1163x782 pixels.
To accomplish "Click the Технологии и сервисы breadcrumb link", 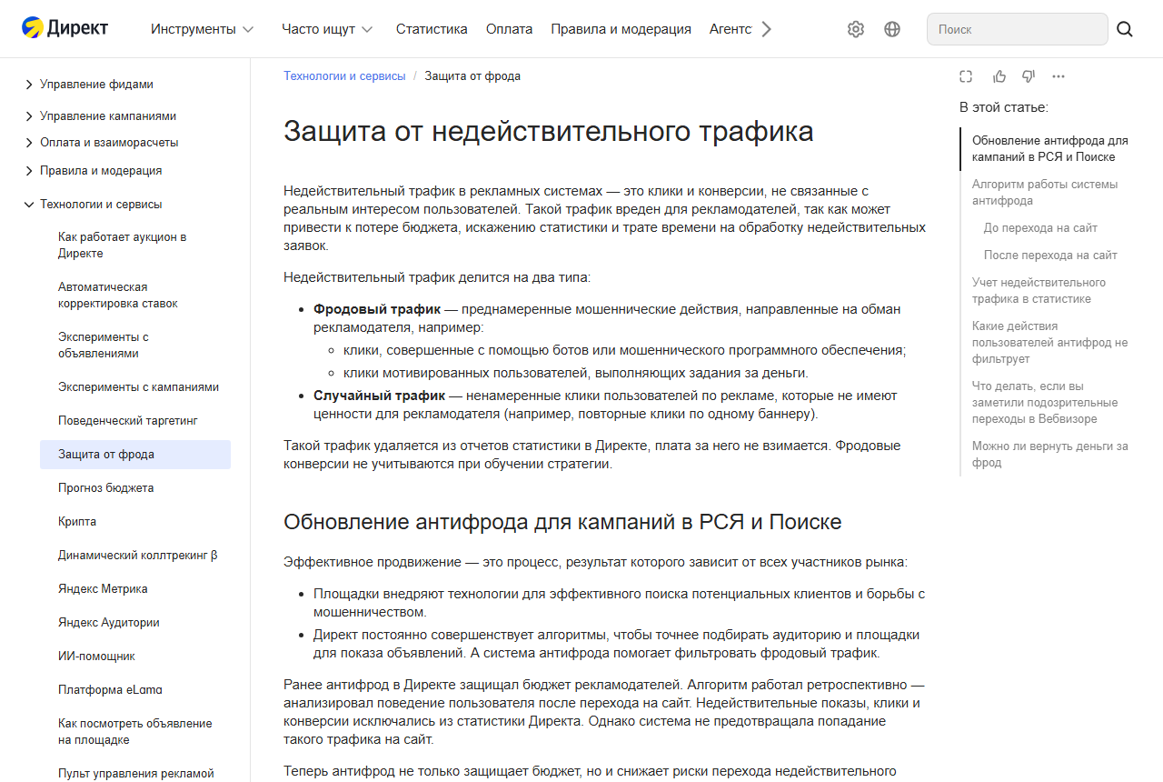I will tap(344, 76).
